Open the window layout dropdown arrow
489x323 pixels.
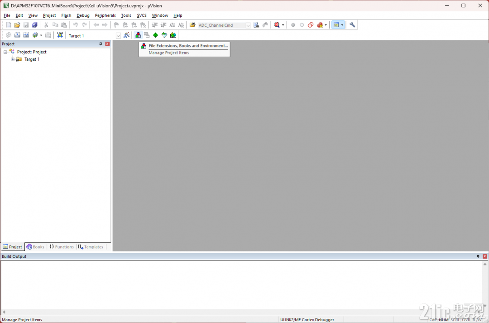342,25
